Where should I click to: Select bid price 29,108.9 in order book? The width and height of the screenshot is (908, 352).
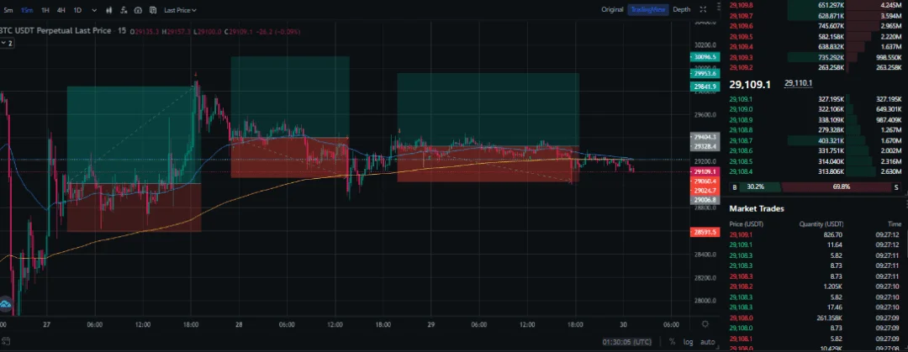pyautogui.click(x=741, y=120)
